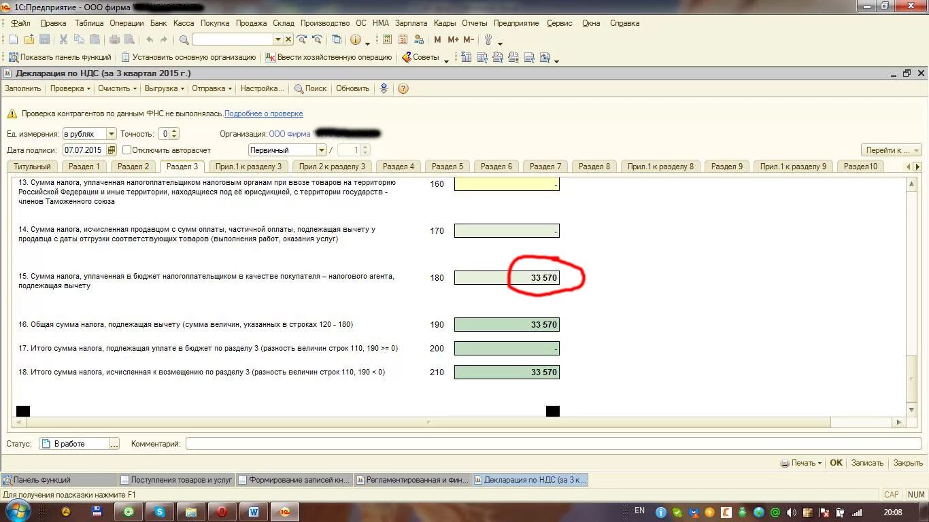Open the Calculator icon
This screenshot has height=522, width=929.
[x=387, y=40]
